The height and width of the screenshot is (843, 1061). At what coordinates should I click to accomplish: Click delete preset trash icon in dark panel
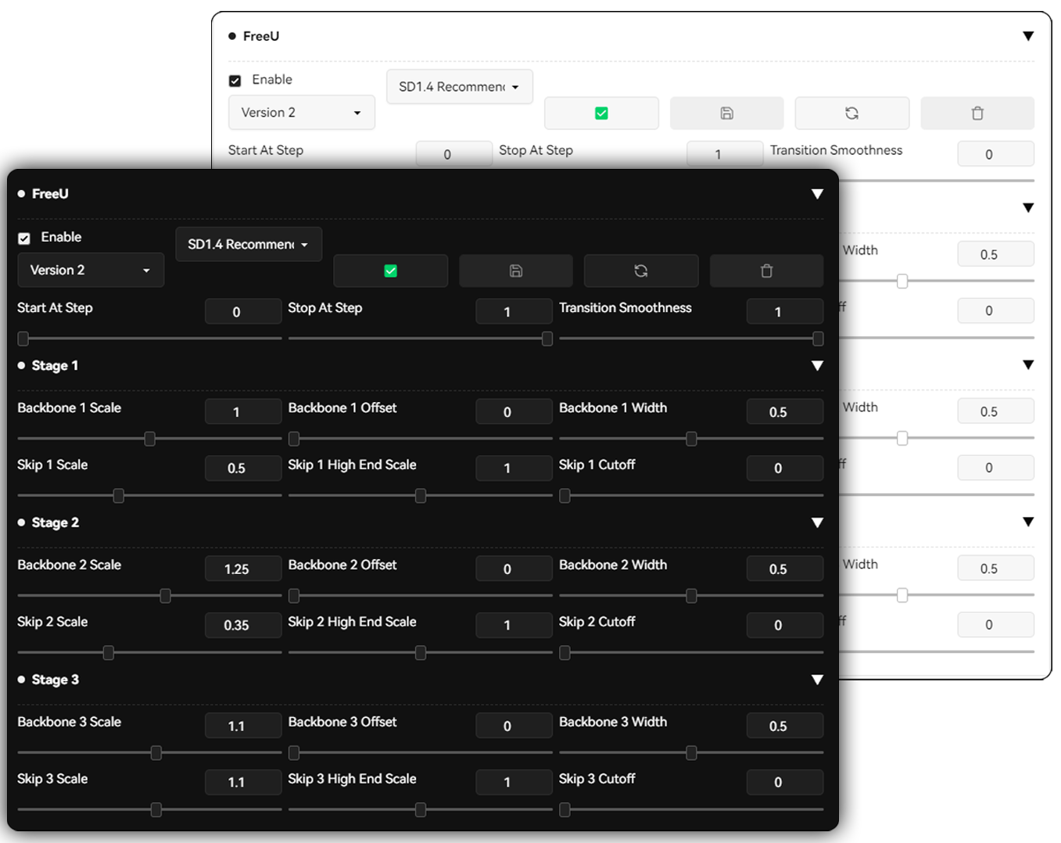point(766,271)
